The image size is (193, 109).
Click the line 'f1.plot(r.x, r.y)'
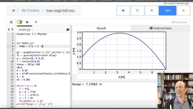pos(31,101)
